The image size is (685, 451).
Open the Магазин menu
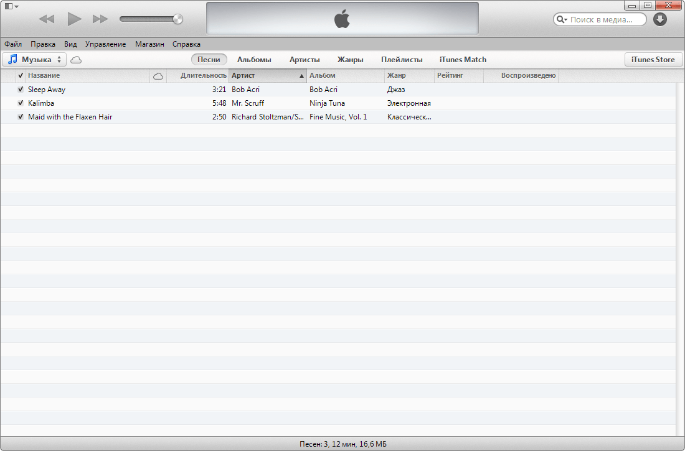149,44
